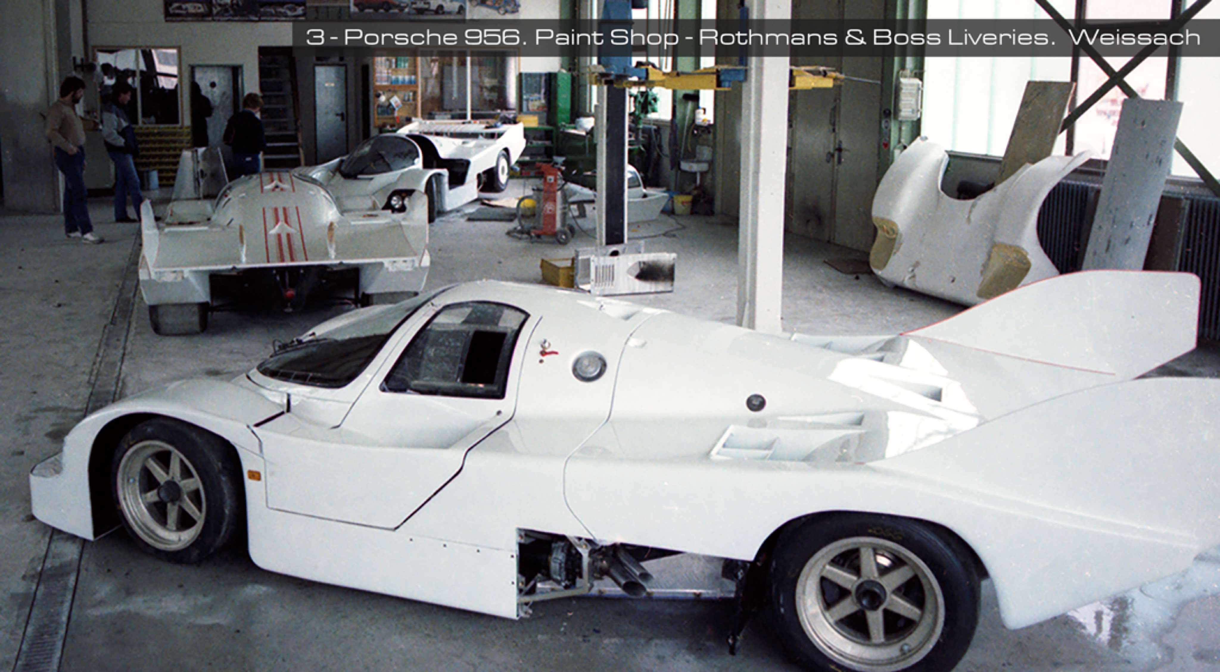Click the orange side marker light near front wheel
1220x672 pixels.
[x=254, y=475]
